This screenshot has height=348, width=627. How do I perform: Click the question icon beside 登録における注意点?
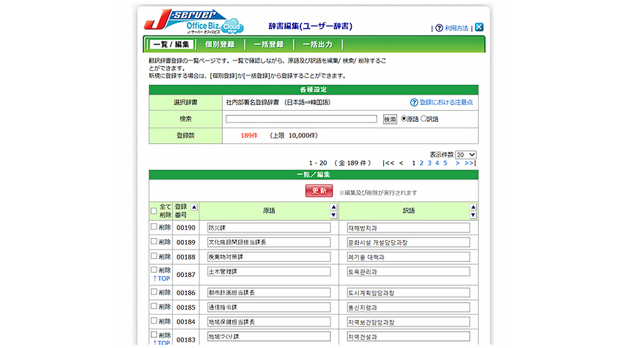pos(414,102)
